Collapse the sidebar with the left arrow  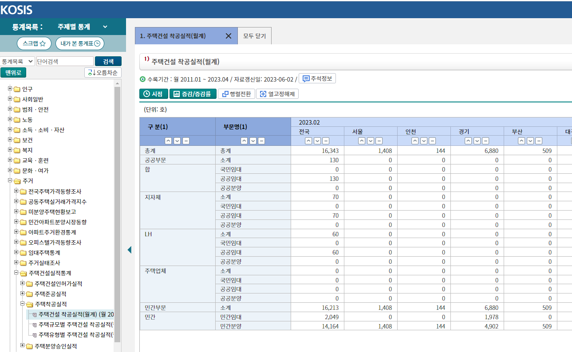tap(130, 250)
